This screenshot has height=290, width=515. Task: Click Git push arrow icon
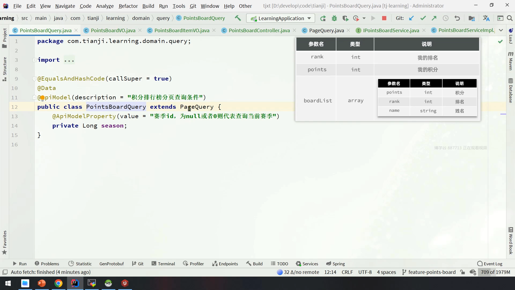[434, 18]
